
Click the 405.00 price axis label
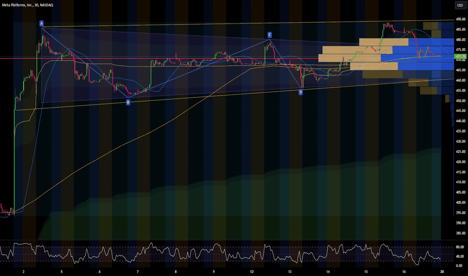[x=460, y=193]
